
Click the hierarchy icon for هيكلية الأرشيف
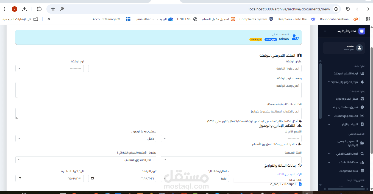click(362, 162)
